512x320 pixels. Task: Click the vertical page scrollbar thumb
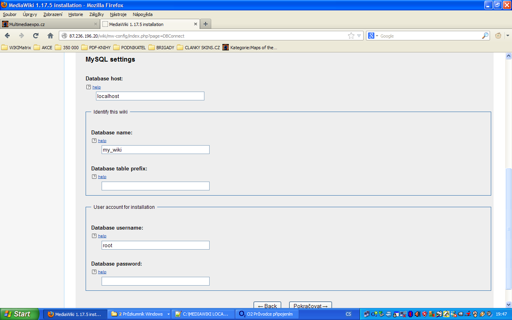click(508, 228)
